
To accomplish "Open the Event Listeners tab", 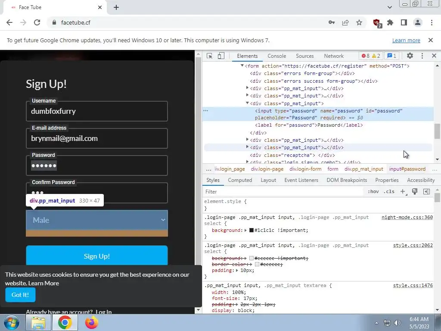I will pyautogui.click(x=301, y=180).
